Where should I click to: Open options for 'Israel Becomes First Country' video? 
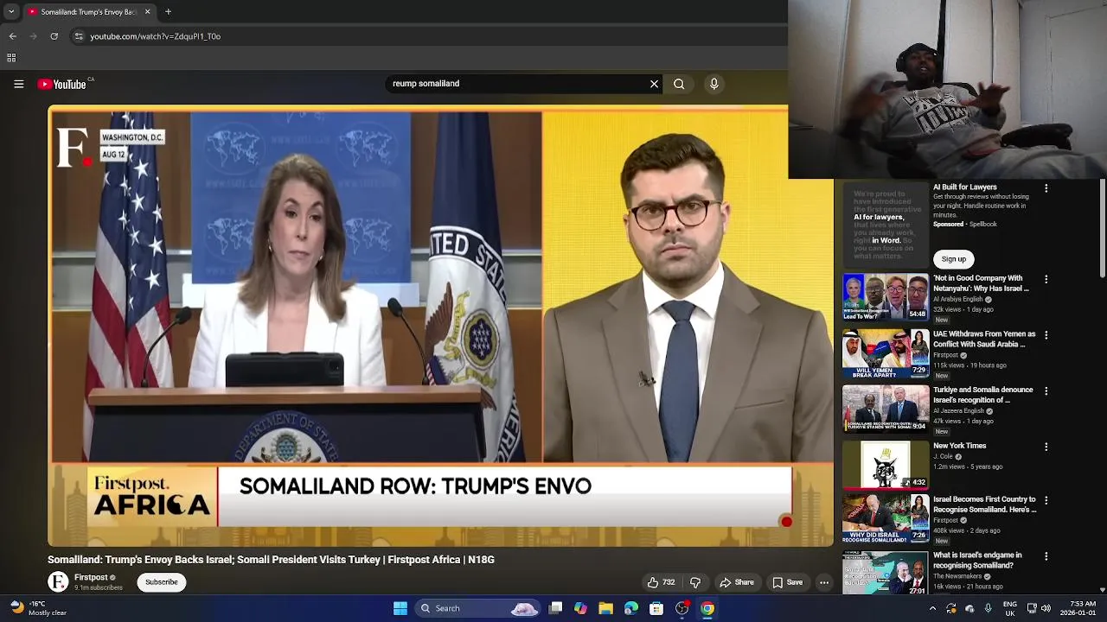pyautogui.click(x=1046, y=501)
